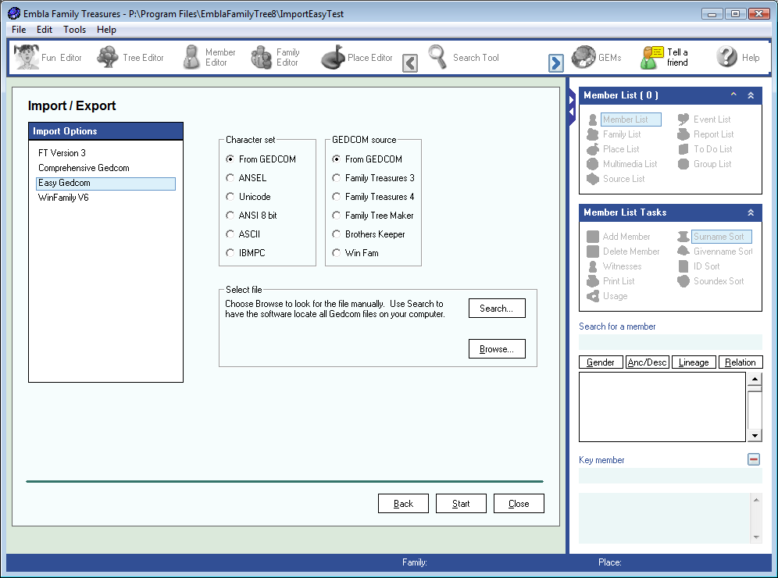Click Search... button for Gedcom files
The height and width of the screenshot is (578, 778).
tap(497, 309)
